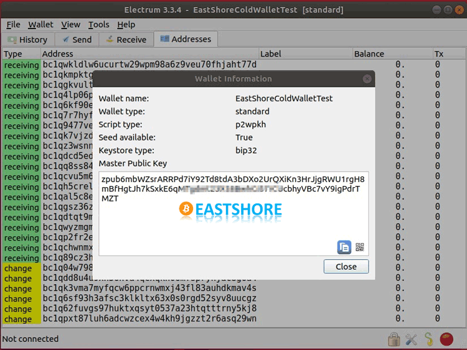Screen dimensions: 467x350
Task: Switch to the History tab
Action: coord(27,40)
